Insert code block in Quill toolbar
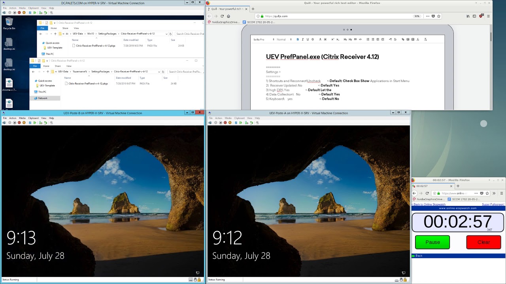 (360, 39)
